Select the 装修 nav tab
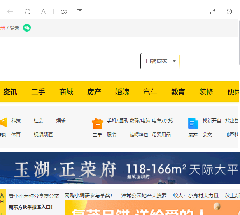Viewport: 240px width, 215px height. point(206,92)
